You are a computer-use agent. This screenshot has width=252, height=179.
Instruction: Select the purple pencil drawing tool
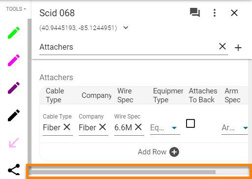pos(14,88)
